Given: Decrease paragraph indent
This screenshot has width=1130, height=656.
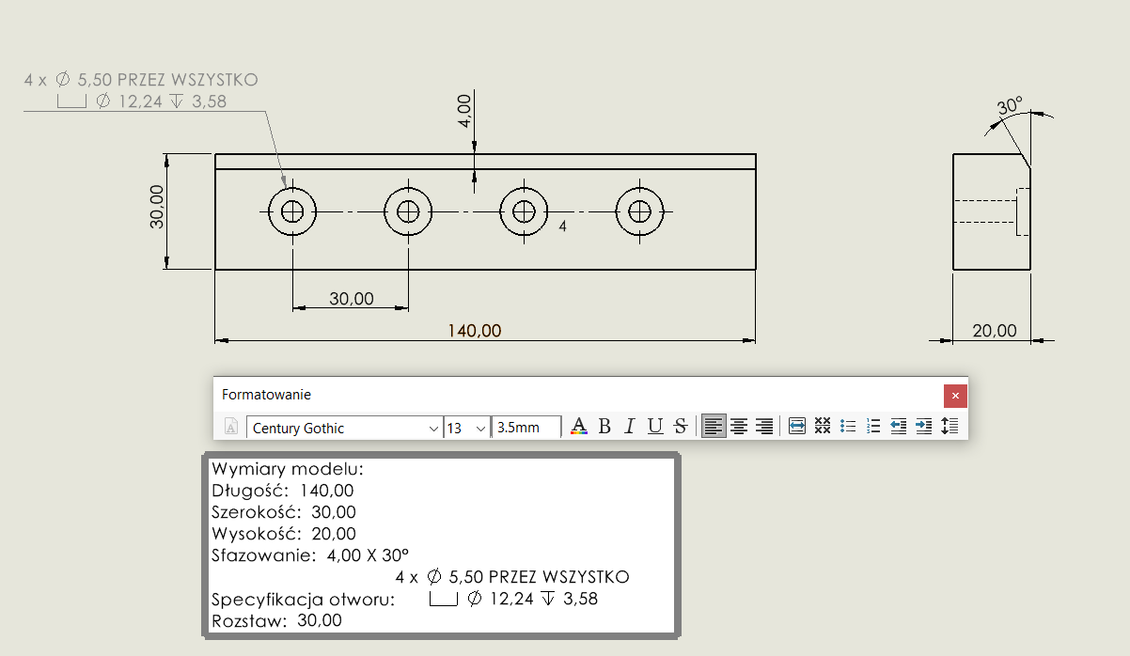Looking at the screenshot, I should (x=899, y=427).
